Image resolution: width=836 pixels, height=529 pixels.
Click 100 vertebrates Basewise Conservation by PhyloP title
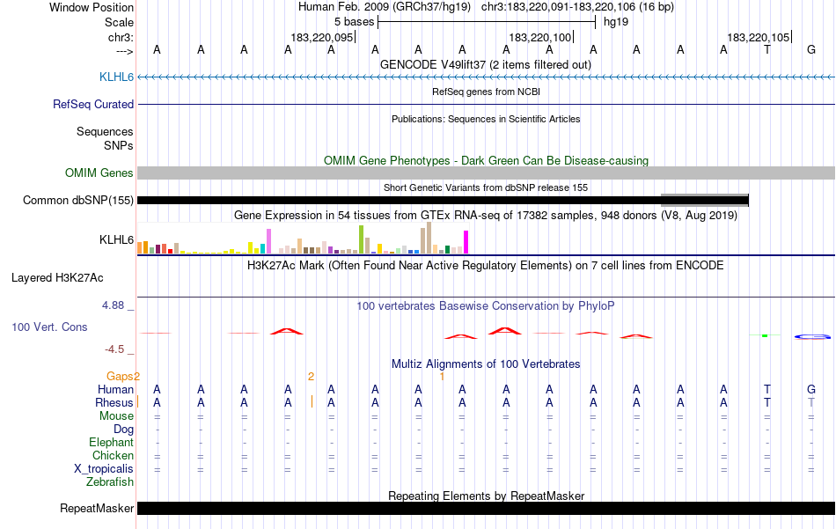click(x=486, y=306)
